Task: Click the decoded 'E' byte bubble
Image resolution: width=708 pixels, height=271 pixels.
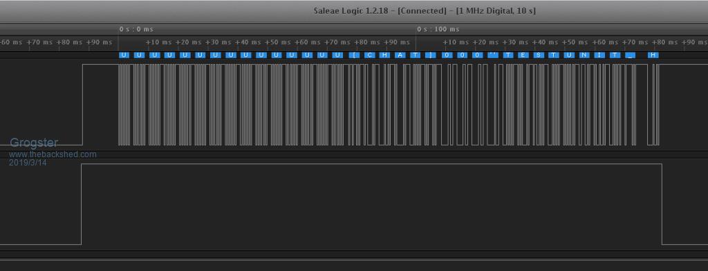Action: coord(523,55)
